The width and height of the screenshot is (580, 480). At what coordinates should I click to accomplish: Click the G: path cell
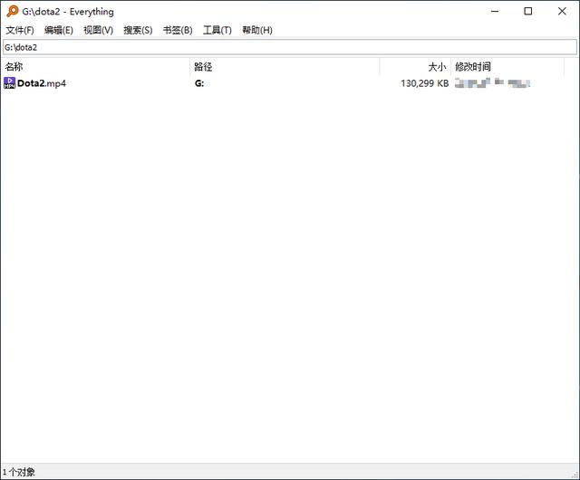tap(199, 83)
